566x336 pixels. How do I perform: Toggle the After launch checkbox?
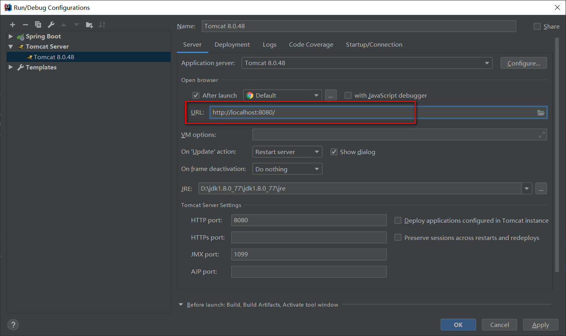tap(196, 95)
